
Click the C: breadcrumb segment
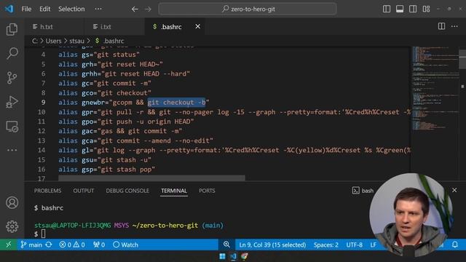(35, 41)
